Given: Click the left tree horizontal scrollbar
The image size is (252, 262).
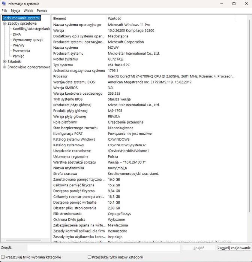Looking at the screenshot, I should tap(24, 240).
